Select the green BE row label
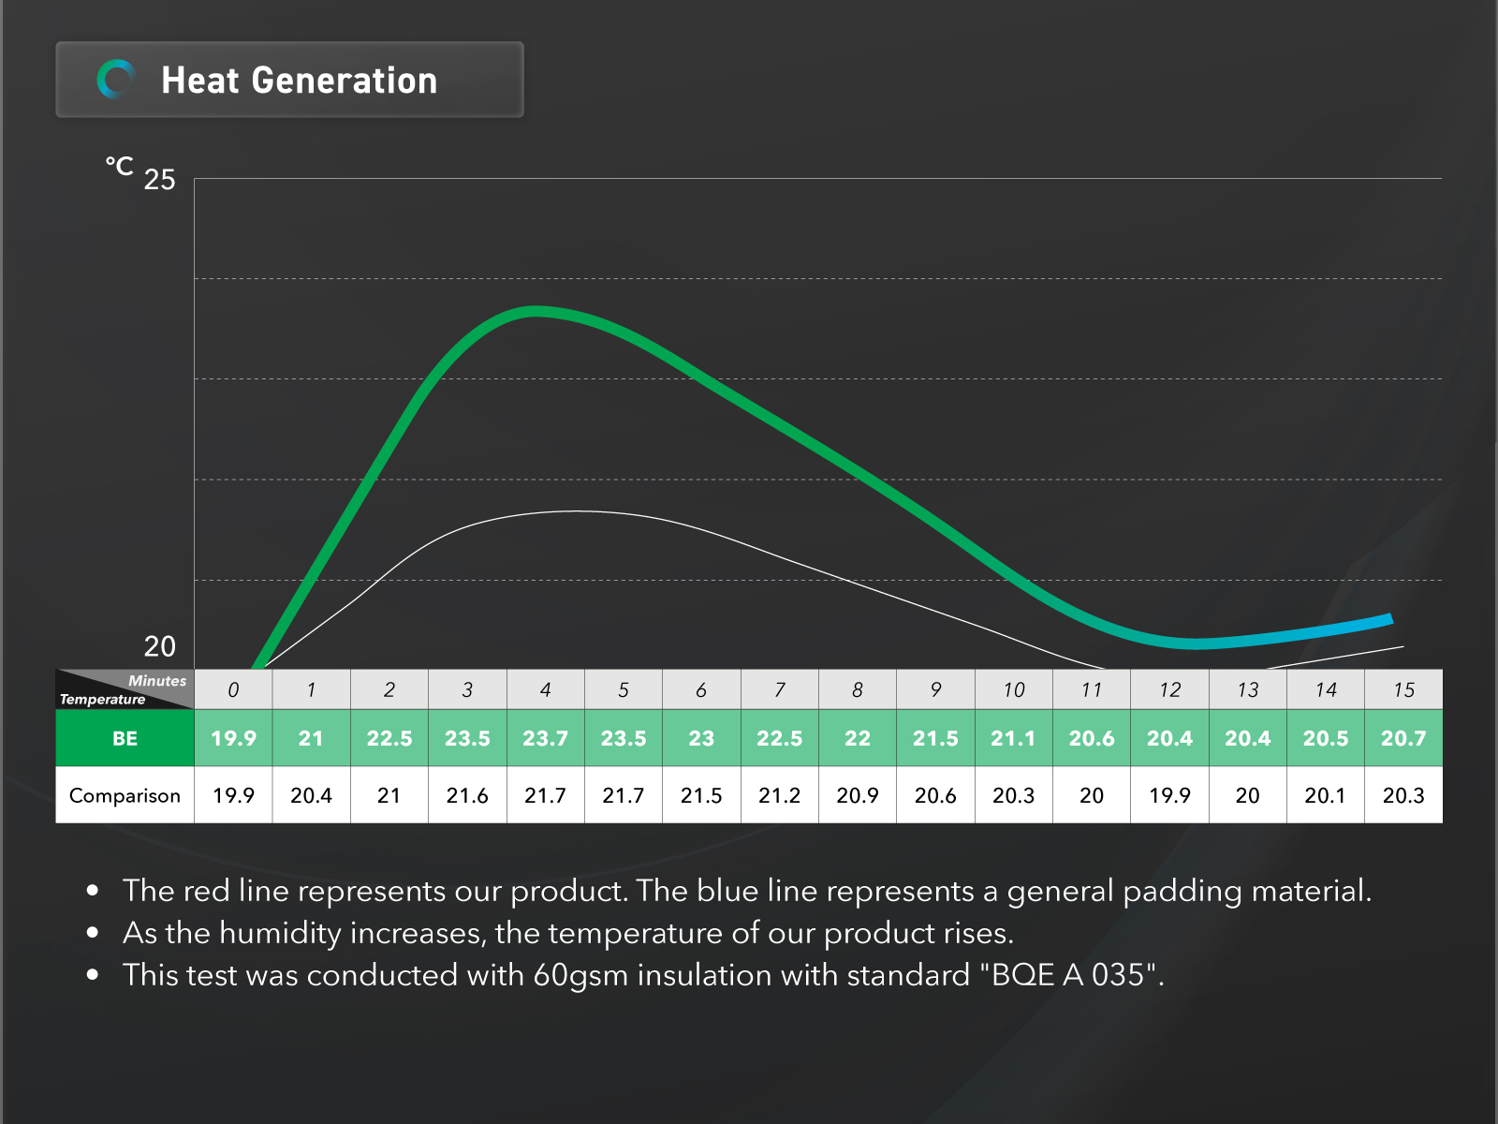The image size is (1498, 1124). tap(125, 738)
